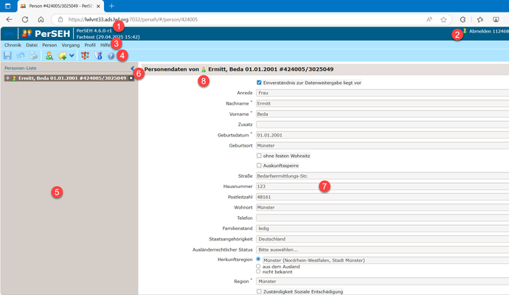Enable the Auskunftssperre checkbox
Viewport: 509px width, 295px height.
[x=258, y=166]
